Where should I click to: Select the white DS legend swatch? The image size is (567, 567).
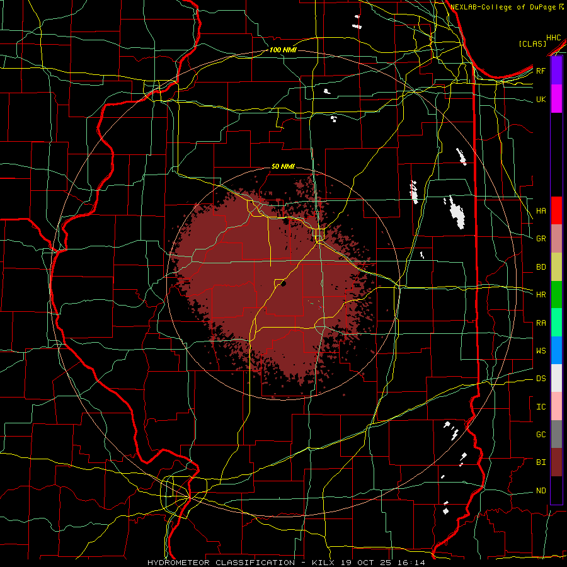(556, 378)
